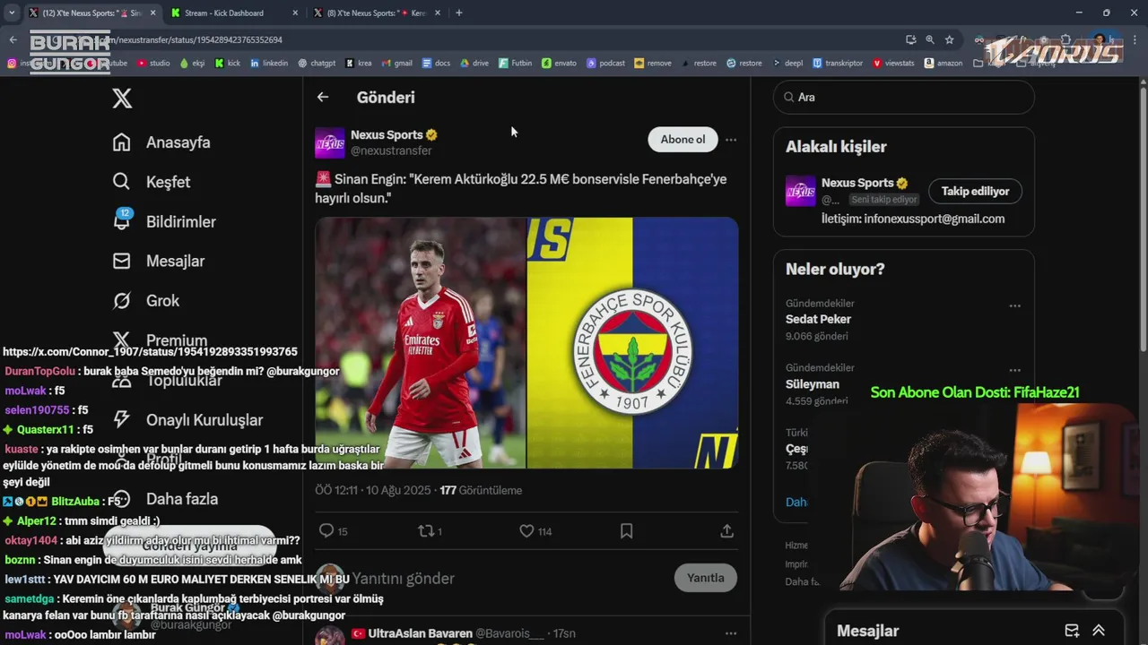Screen dimensions: 1148x645
Task: Click the install app icon in address bar
Action: (910, 39)
